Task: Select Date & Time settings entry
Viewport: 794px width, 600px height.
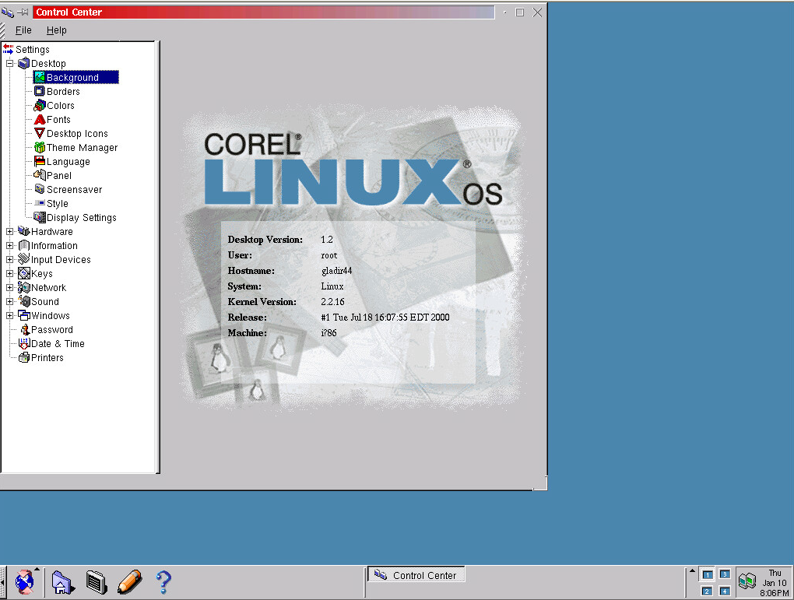Action: pos(58,344)
